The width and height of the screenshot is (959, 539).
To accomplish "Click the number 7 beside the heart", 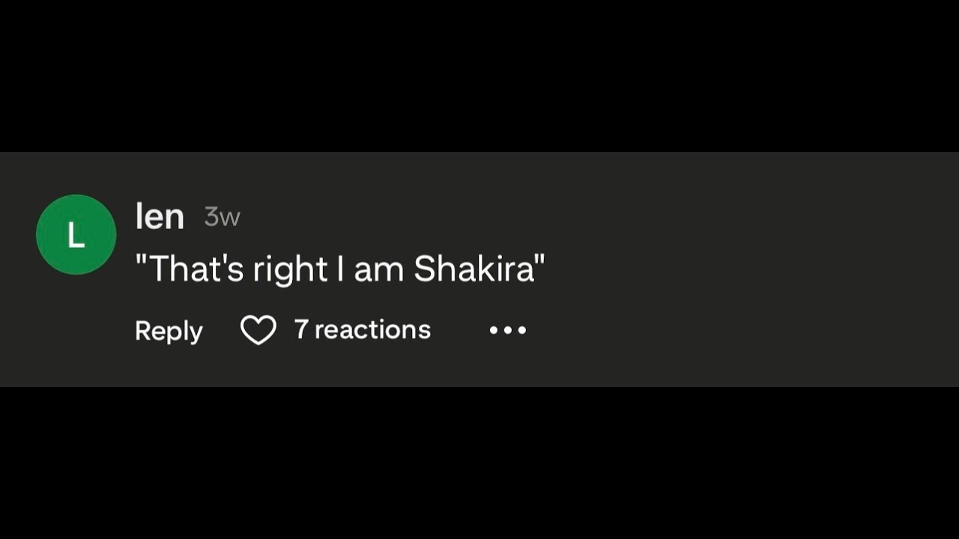I will tap(301, 329).
